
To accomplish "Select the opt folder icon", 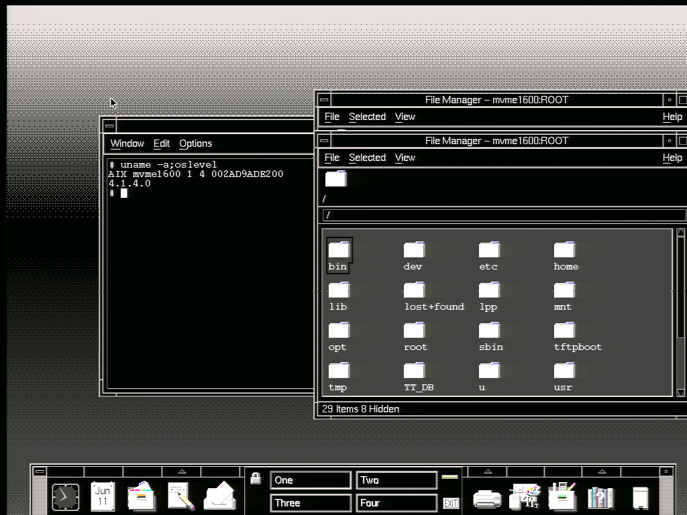I will pyautogui.click(x=339, y=330).
